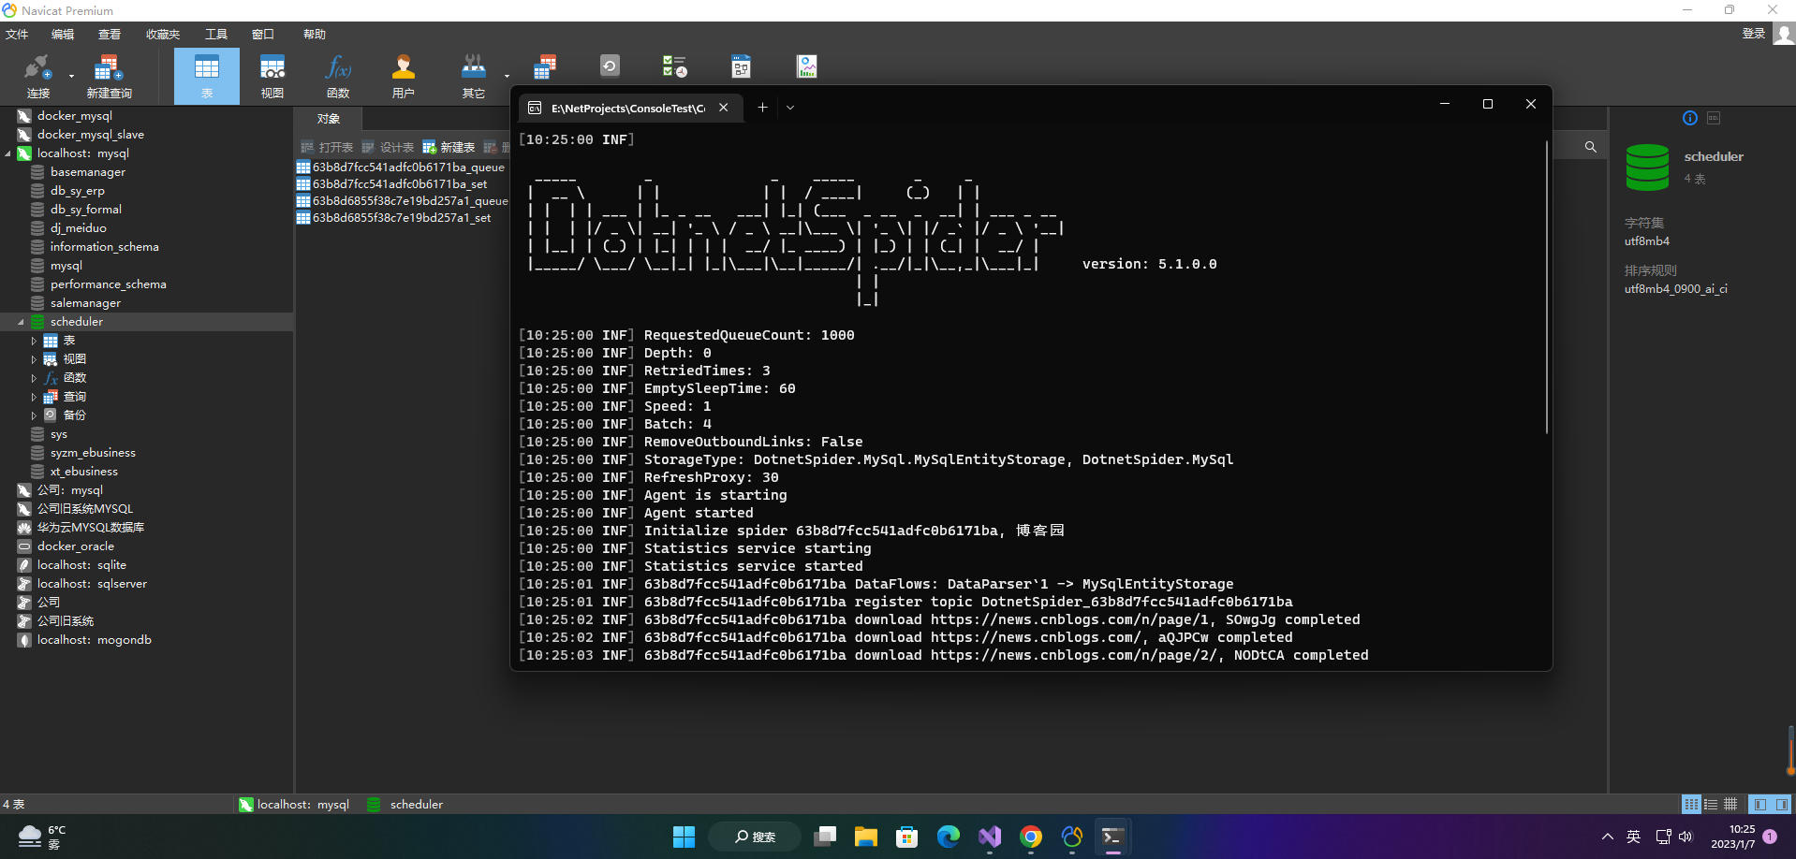The width and height of the screenshot is (1796, 859).
Task: Open the 查看 (View) menu
Action: [110, 35]
